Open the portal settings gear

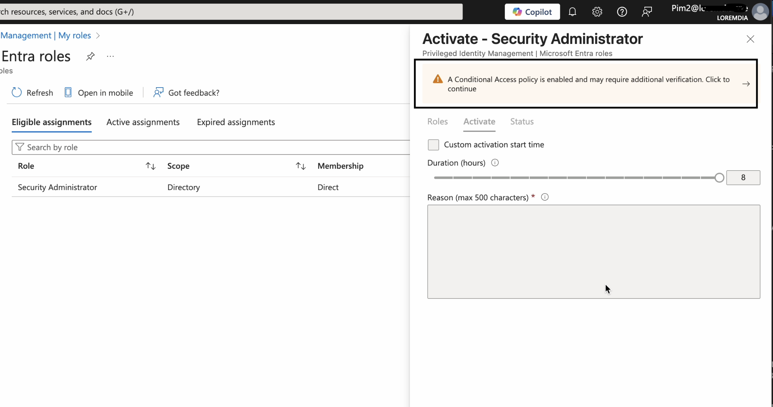[597, 12]
